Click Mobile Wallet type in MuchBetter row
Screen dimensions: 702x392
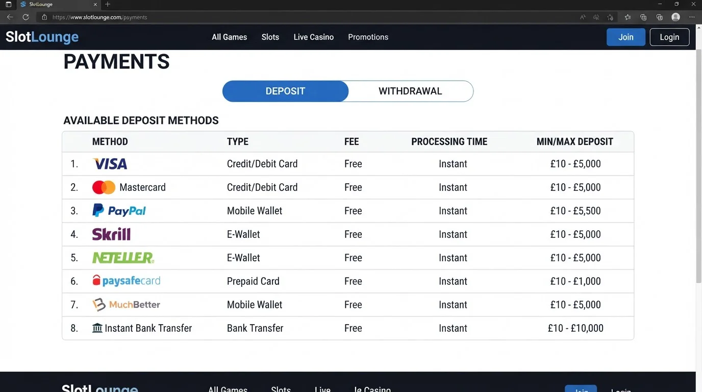(x=255, y=305)
